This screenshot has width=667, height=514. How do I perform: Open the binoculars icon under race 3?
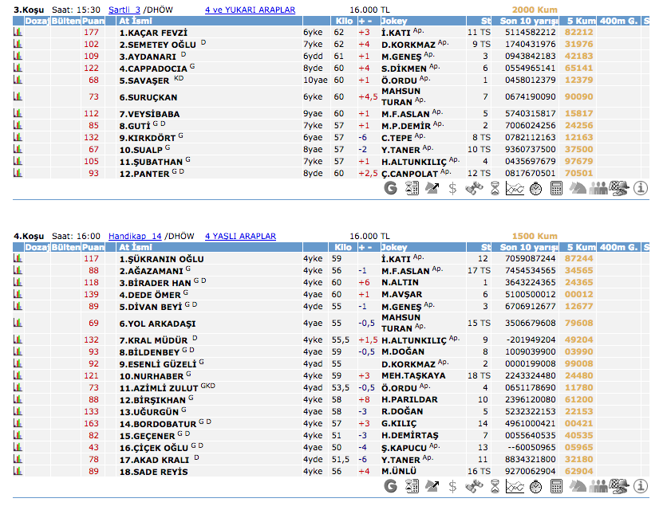click(473, 189)
